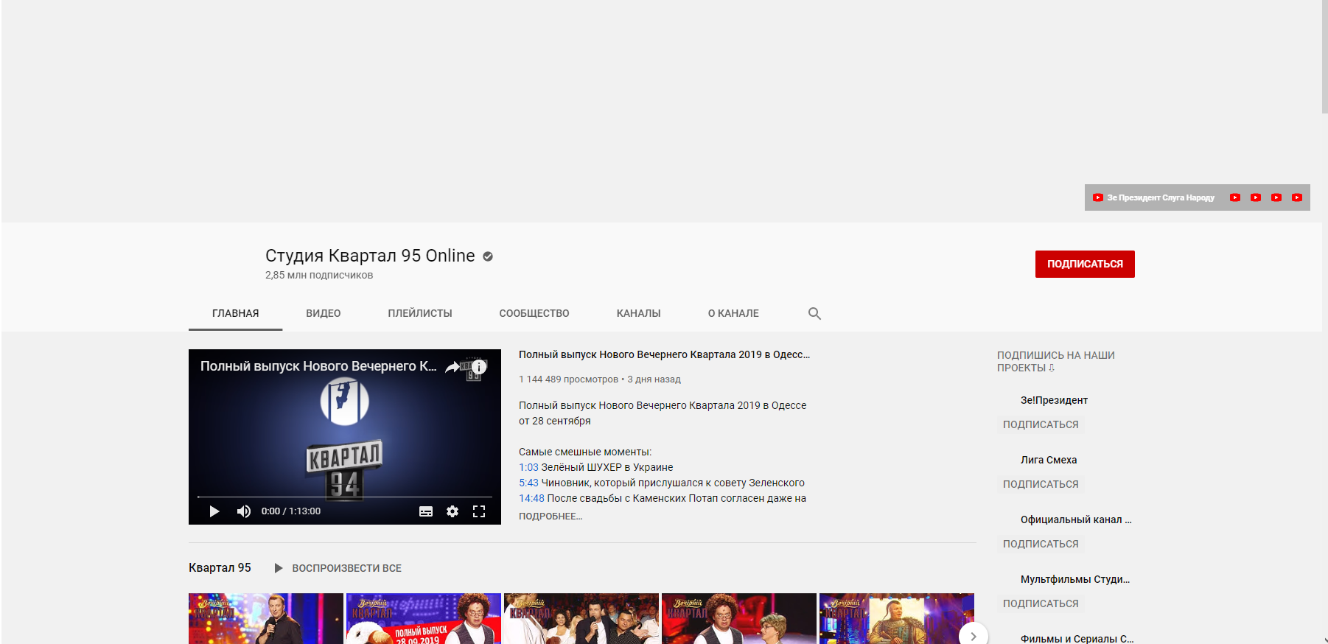Play the featured Квартал video
This screenshot has height=644, width=1328.
[214, 511]
